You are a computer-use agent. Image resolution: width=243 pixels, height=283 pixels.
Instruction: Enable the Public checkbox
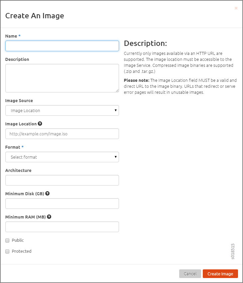pos(7,240)
